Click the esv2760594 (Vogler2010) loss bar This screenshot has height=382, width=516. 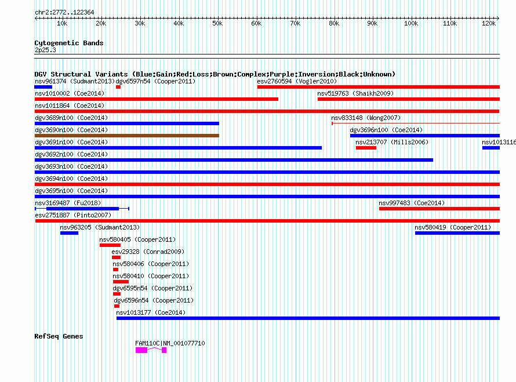[x=379, y=87]
